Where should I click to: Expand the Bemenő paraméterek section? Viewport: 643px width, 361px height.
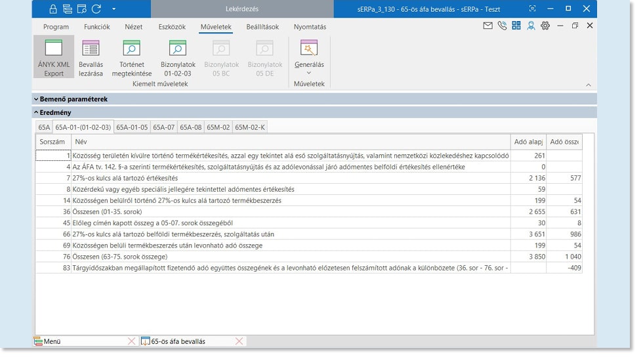point(314,99)
